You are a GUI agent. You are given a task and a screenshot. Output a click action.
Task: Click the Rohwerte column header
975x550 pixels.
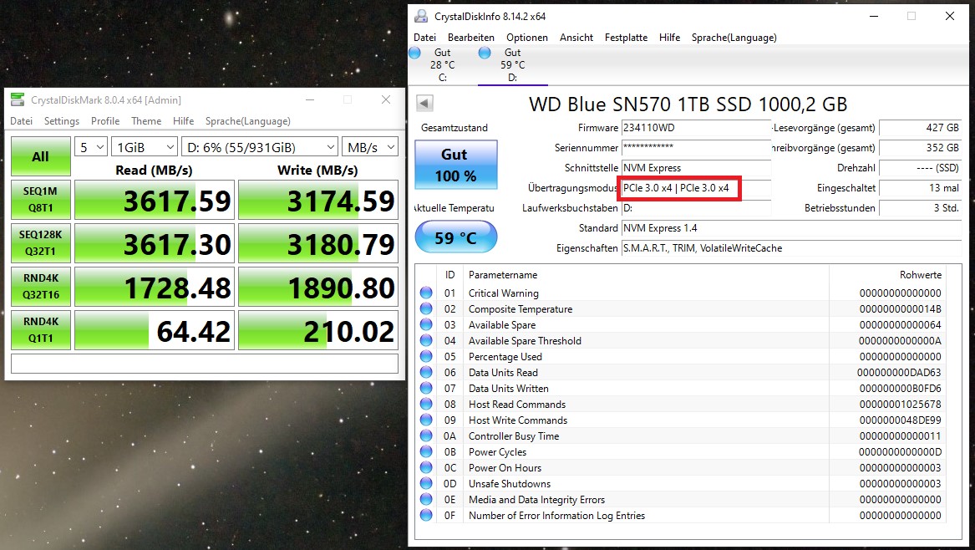[921, 274]
